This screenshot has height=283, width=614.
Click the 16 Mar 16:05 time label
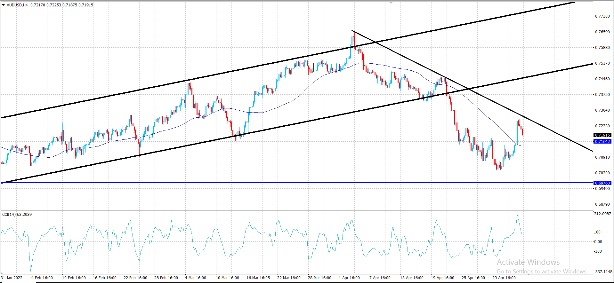258,278
